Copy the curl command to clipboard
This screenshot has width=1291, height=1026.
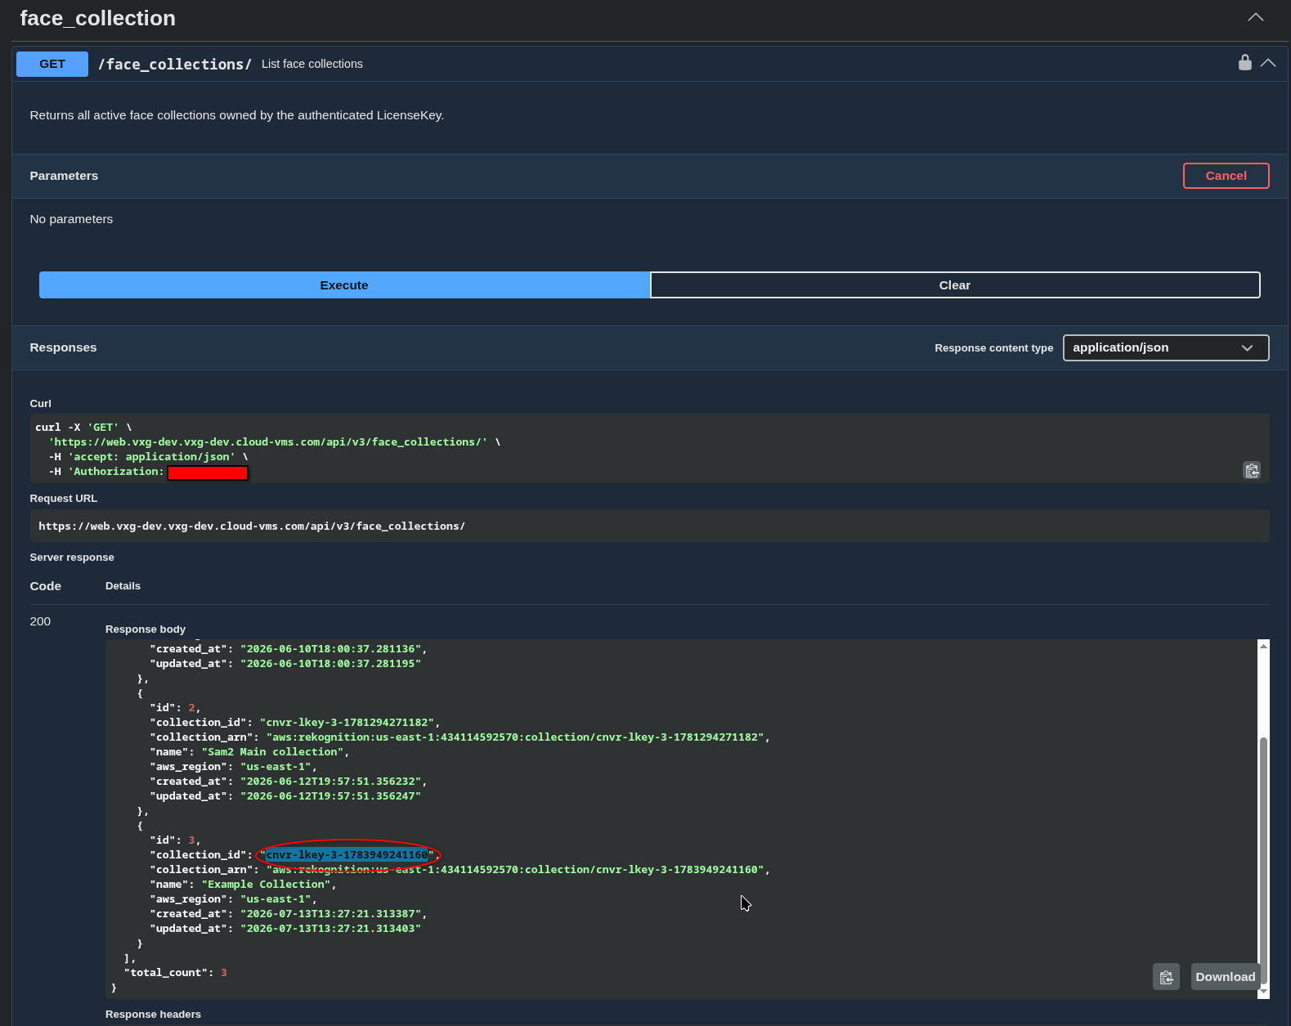[x=1252, y=470]
